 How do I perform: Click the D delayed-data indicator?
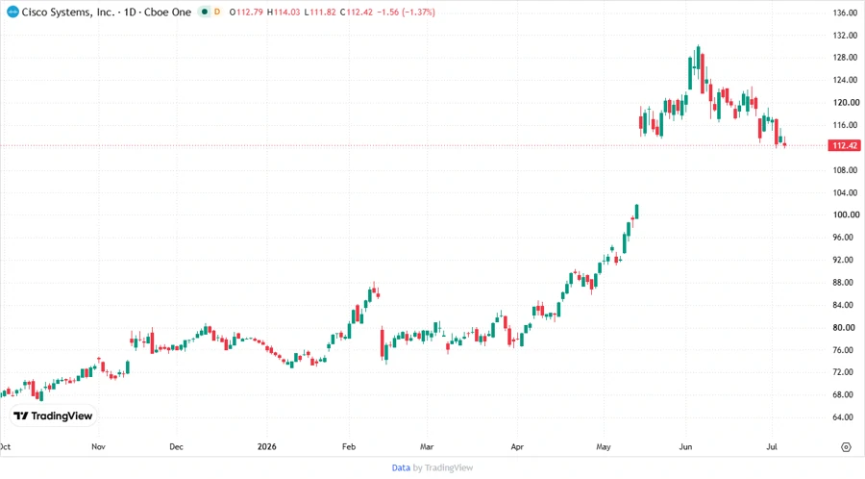217,12
